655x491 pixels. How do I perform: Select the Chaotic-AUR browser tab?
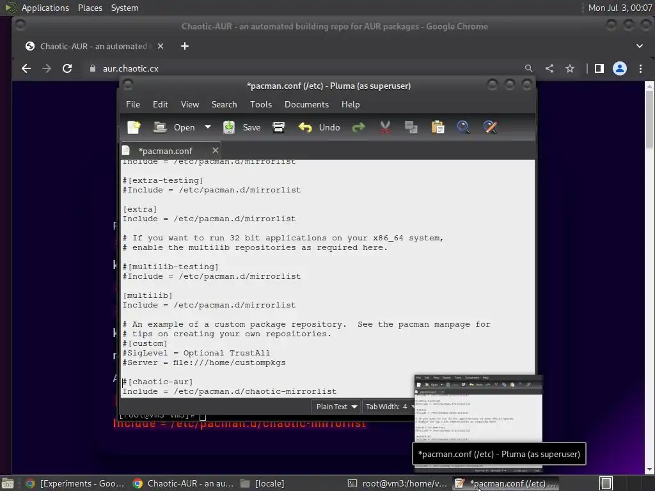pos(94,46)
